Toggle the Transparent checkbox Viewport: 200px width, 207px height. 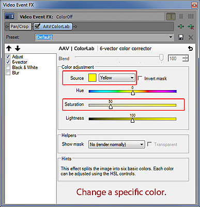coord(149,144)
